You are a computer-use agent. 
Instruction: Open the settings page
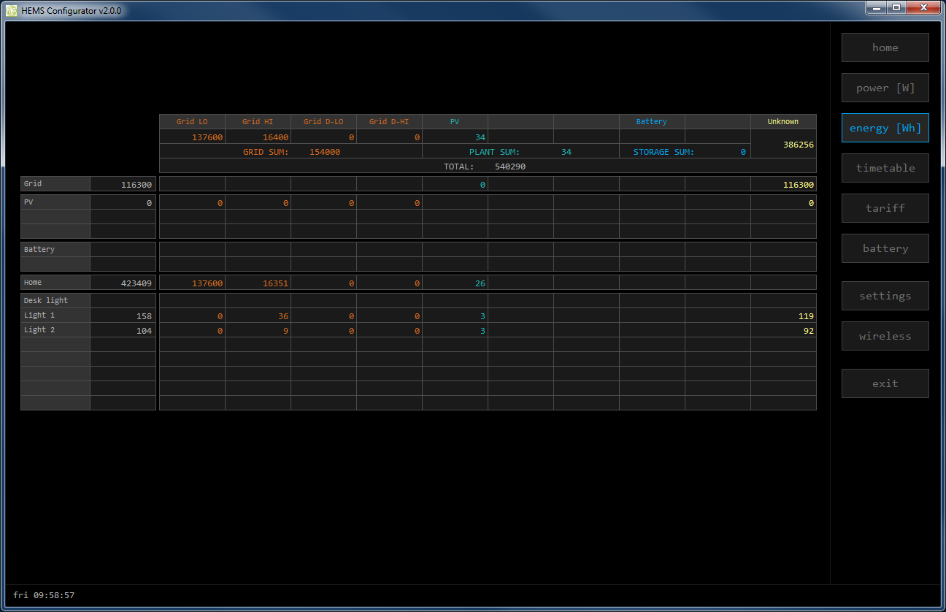click(885, 296)
